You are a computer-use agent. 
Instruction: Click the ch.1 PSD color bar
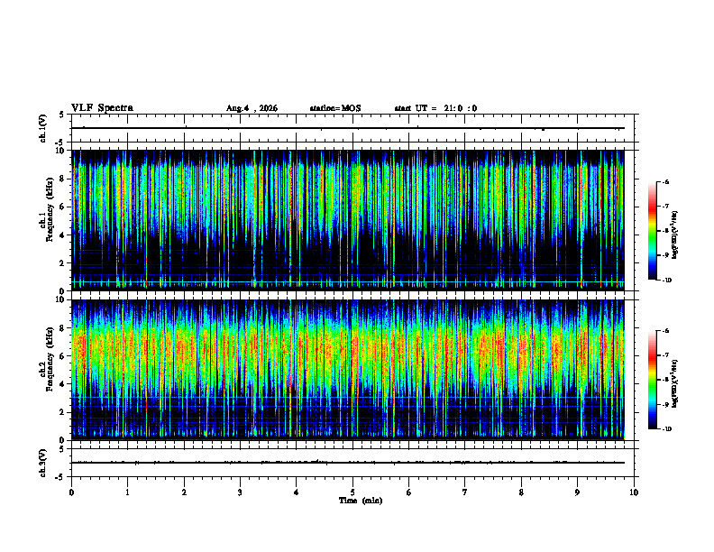tap(652, 231)
